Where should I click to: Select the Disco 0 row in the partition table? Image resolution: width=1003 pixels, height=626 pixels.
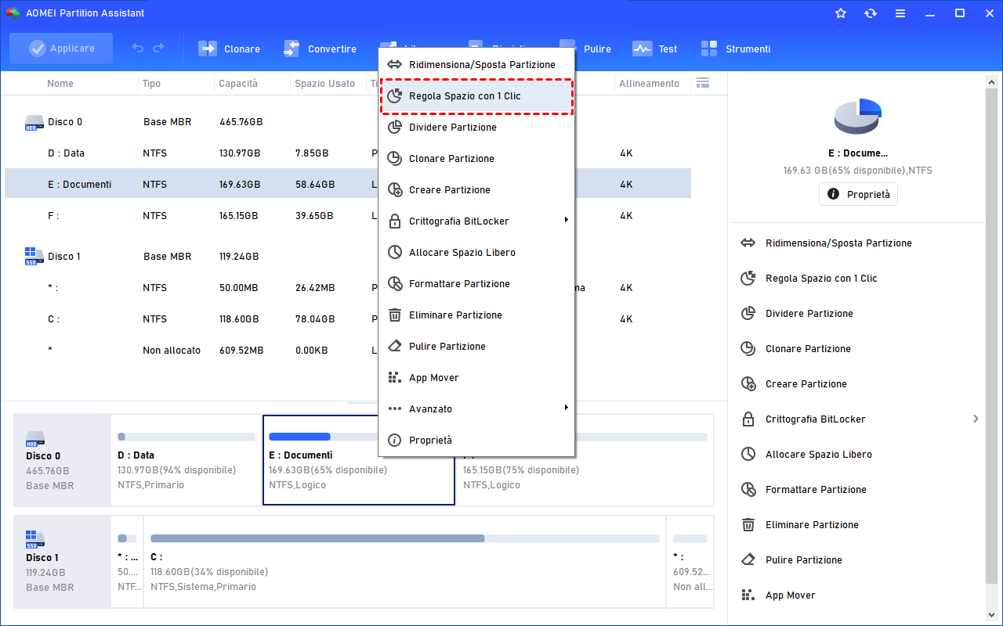348,122
